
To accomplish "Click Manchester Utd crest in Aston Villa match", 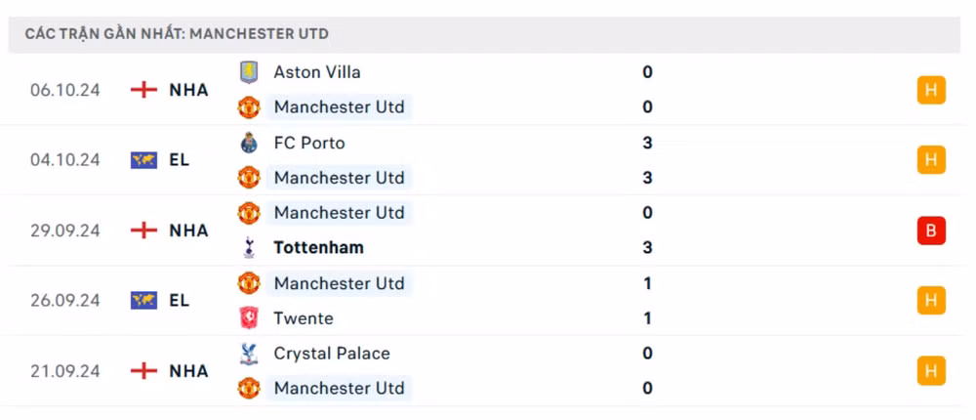I will [x=248, y=107].
